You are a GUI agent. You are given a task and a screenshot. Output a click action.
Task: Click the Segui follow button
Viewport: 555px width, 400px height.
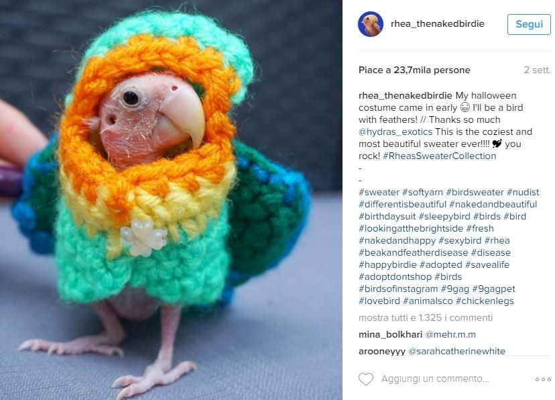[x=529, y=24]
